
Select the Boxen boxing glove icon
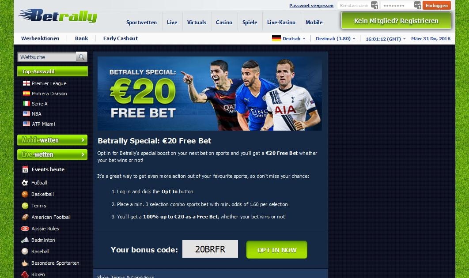coord(25,274)
